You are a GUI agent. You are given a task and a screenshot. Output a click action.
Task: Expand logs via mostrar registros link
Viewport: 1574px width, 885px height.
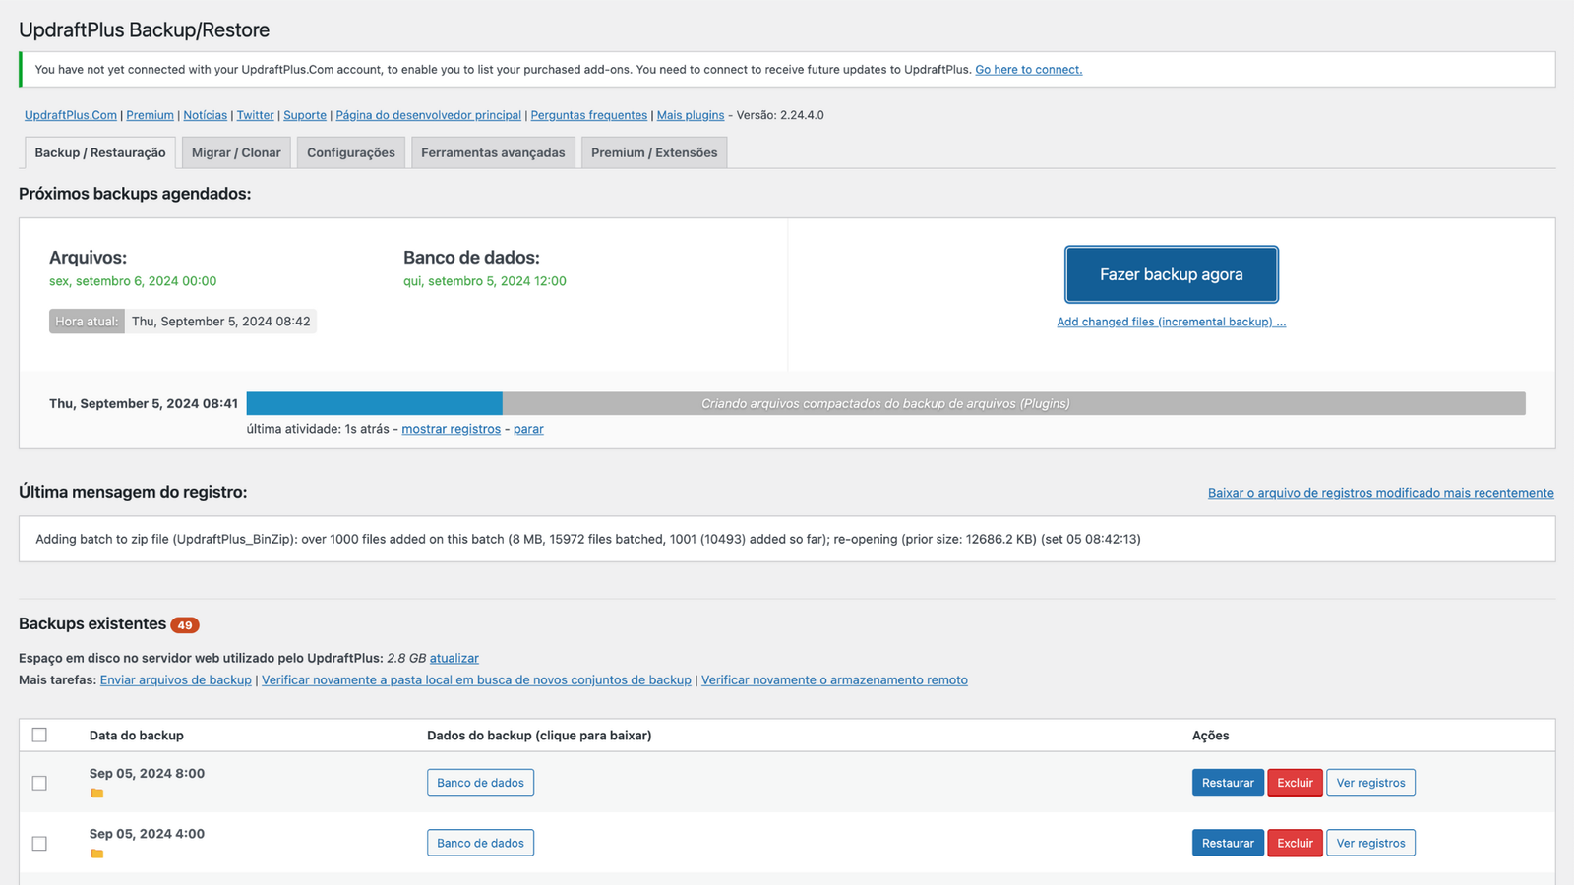[451, 429]
